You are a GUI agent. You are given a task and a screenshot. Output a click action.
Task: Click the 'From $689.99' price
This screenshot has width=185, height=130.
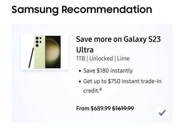click(x=93, y=108)
